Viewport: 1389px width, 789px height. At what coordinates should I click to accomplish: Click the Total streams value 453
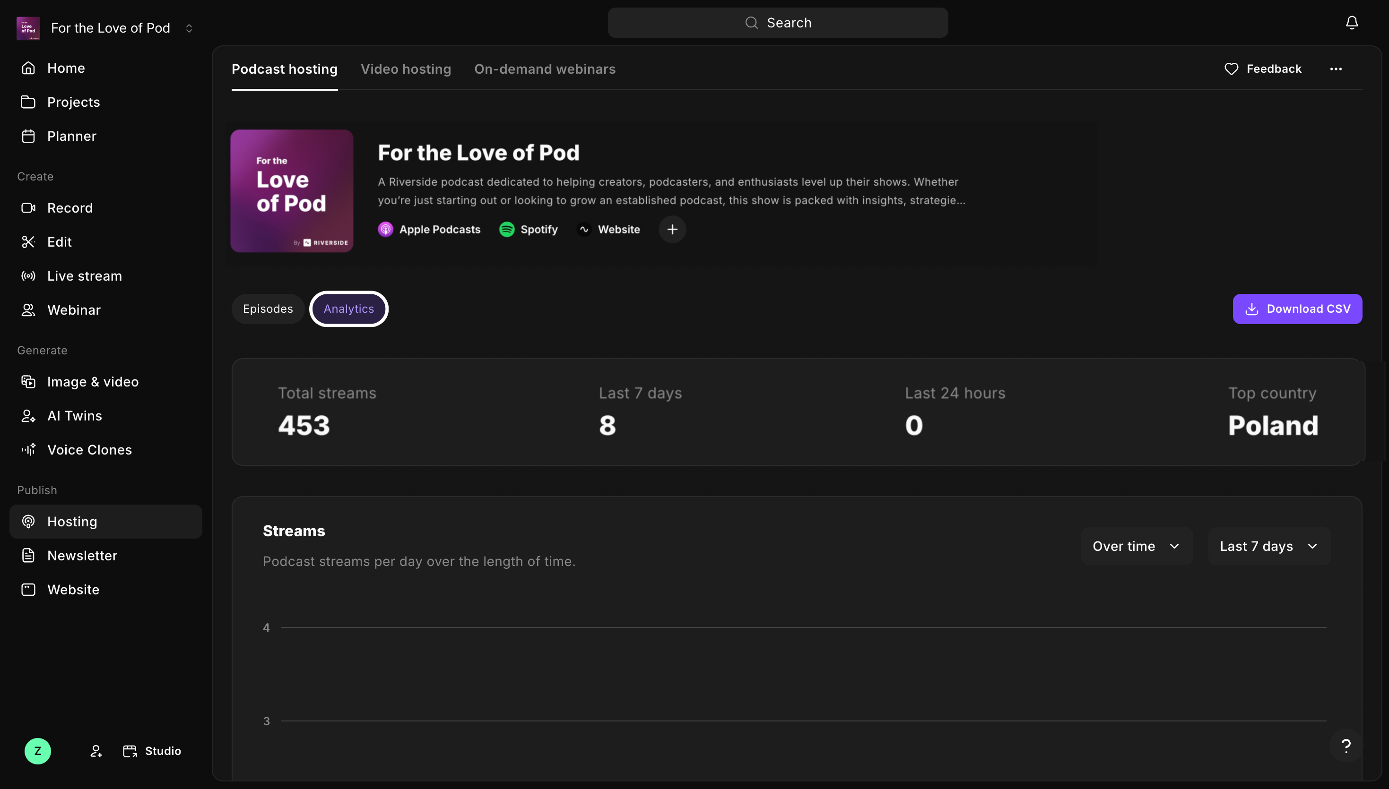click(304, 425)
